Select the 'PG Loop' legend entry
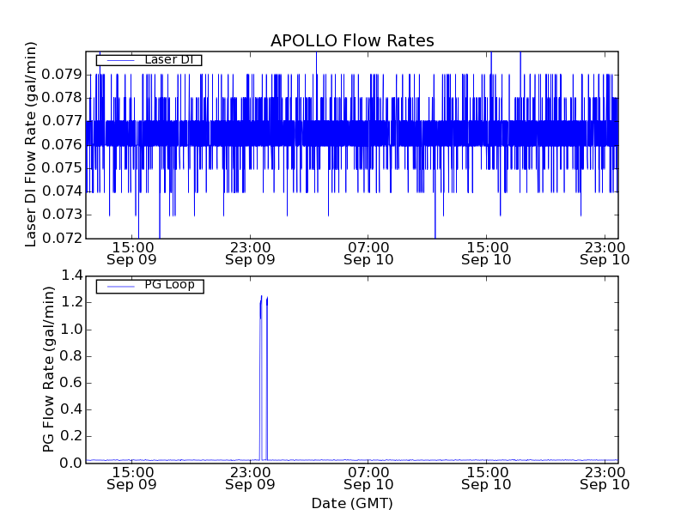This screenshot has width=687, height=515. pos(149,286)
